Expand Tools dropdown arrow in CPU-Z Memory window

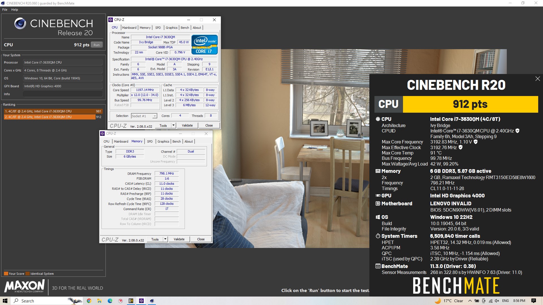pyautogui.click(x=165, y=239)
